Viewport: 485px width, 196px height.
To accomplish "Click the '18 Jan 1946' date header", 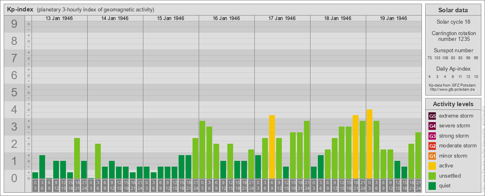I will coord(338,18).
